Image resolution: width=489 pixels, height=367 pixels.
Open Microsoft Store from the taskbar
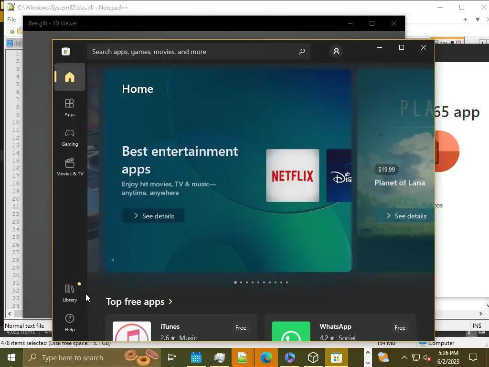[x=337, y=357]
